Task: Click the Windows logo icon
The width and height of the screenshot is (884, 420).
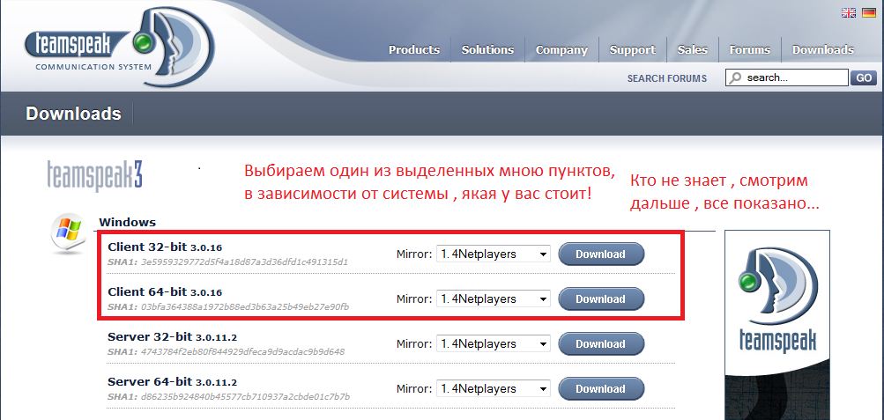Action: click(68, 234)
